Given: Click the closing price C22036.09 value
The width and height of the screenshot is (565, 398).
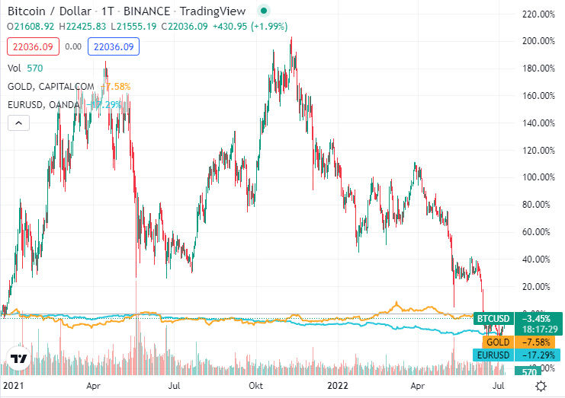Looking at the screenshot, I should pos(185,27).
